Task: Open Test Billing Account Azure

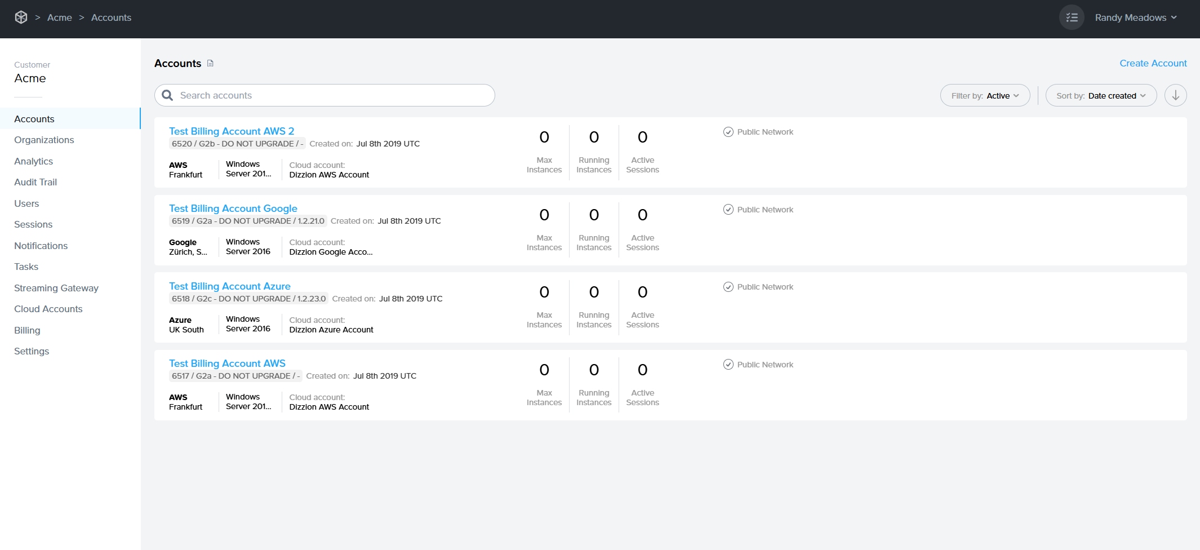Action: click(x=229, y=286)
